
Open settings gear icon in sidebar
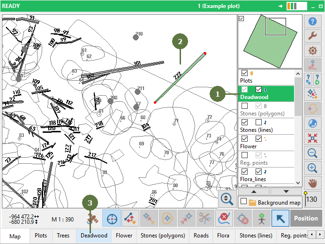tap(312, 50)
